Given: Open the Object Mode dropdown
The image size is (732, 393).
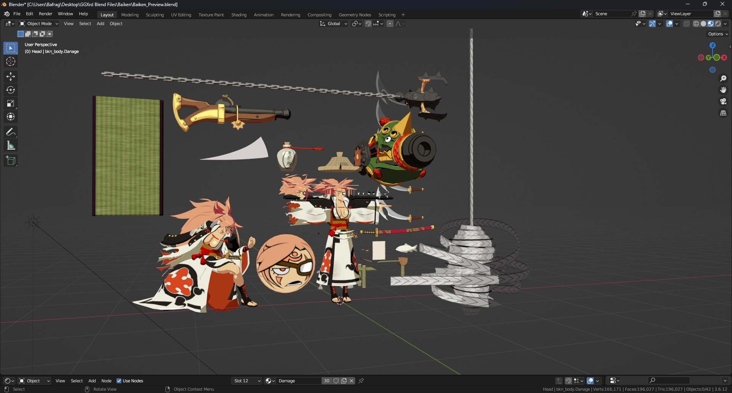Looking at the screenshot, I should click(38, 23).
